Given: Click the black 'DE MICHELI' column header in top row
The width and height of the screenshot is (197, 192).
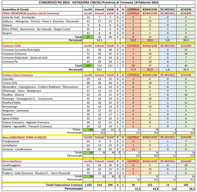Looking at the screenshot, I should coord(168,9).
